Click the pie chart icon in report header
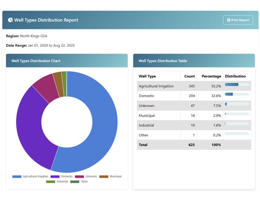This screenshot has width=260, height=201. click(x=10, y=20)
